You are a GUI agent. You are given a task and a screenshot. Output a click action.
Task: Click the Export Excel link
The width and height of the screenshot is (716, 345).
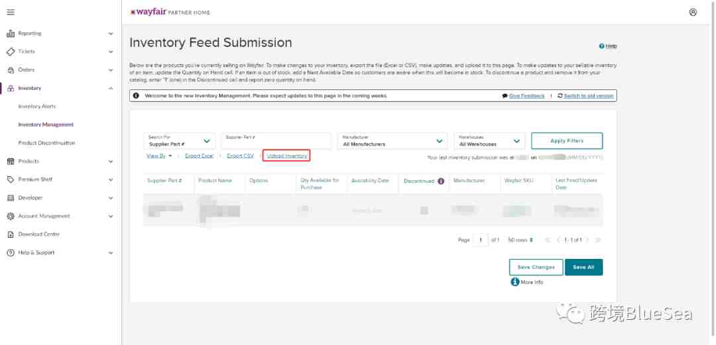(x=199, y=156)
